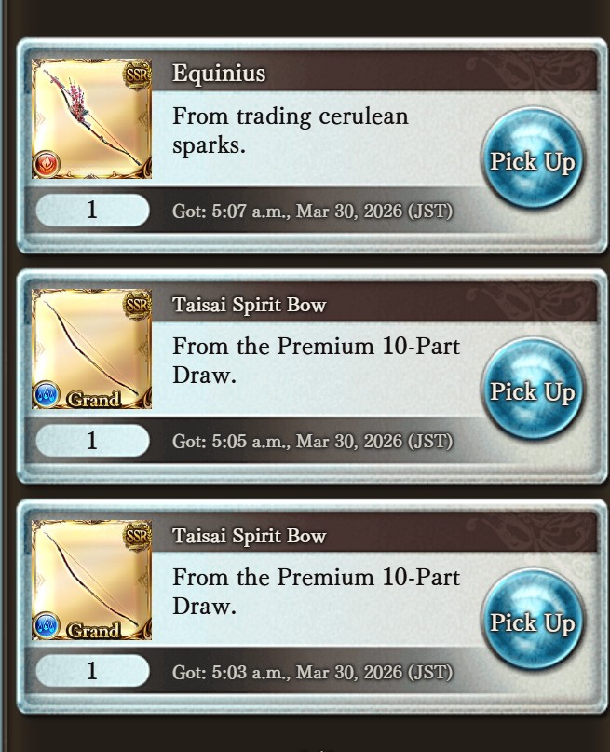Screen dimensions: 610x752
Task: Click water element icon on 5:03 a.m. bow
Action: coord(47,625)
